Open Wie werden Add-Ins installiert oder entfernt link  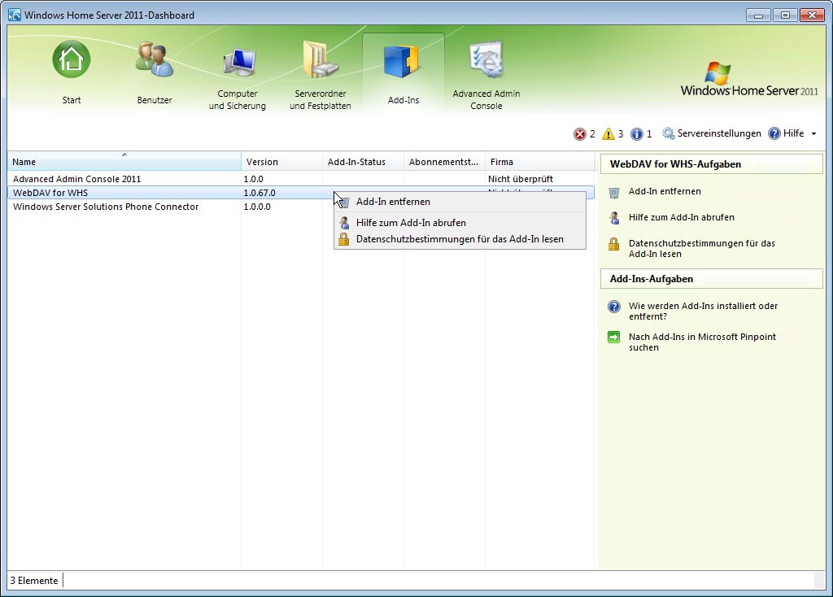703,312
